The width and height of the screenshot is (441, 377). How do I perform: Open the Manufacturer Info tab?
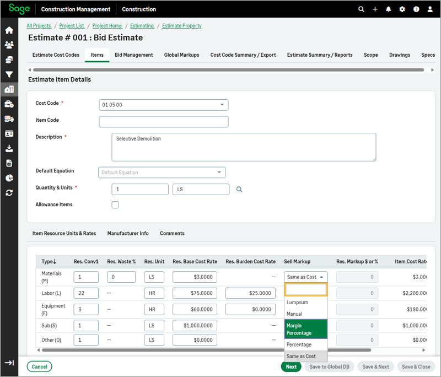pos(128,233)
